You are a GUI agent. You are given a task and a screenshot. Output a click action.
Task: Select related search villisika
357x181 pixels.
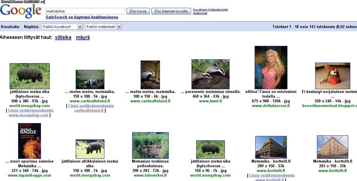(x=63, y=37)
